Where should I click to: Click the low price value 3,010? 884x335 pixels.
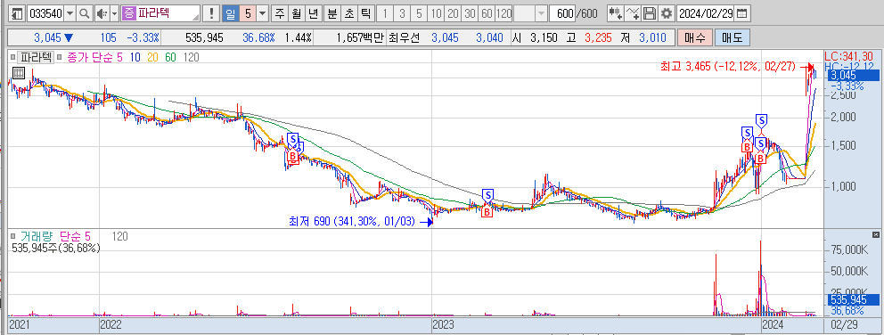click(653, 38)
